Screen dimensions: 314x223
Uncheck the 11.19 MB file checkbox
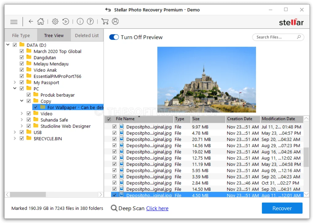[114, 164]
